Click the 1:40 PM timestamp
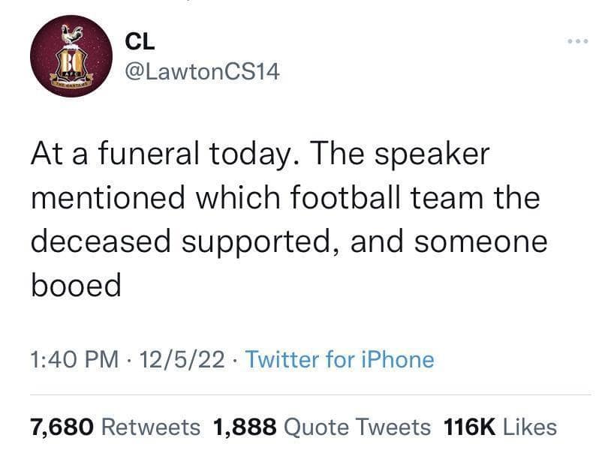 point(74,359)
